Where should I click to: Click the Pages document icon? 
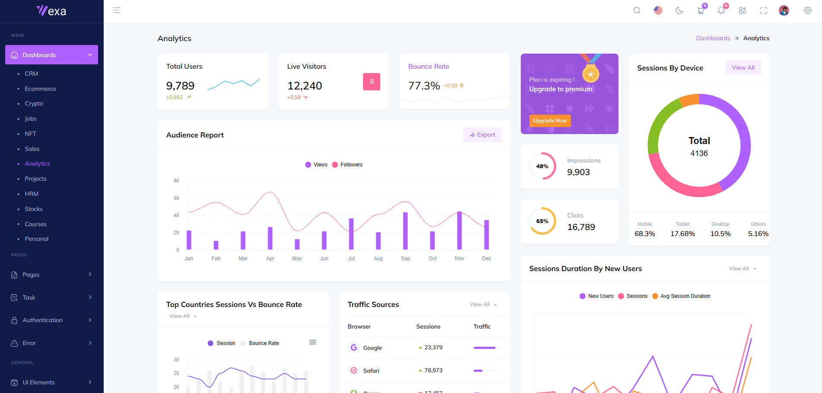[x=14, y=275]
